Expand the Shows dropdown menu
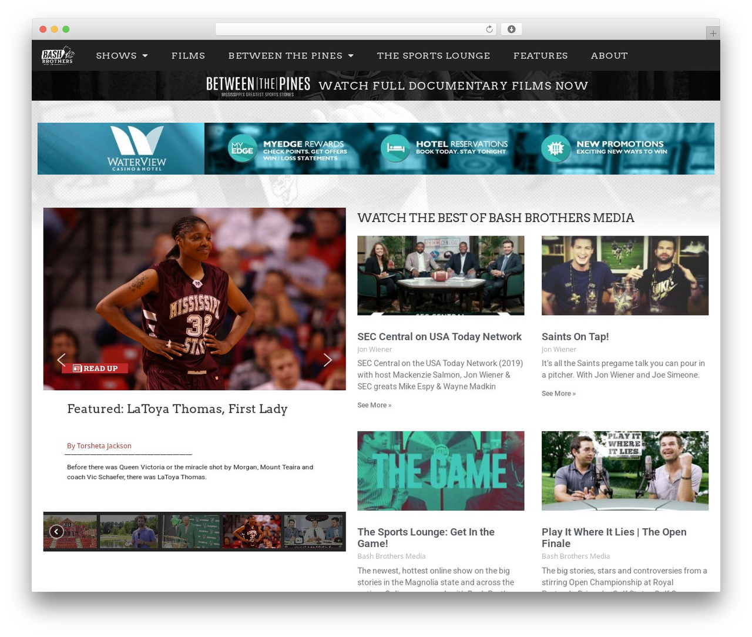752x637 pixels. tap(122, 56)
